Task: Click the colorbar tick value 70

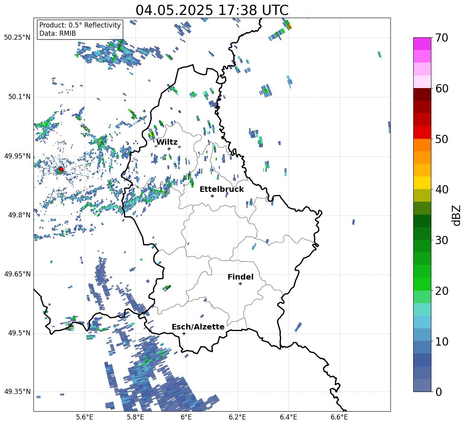Action: [x=442, y=38]
